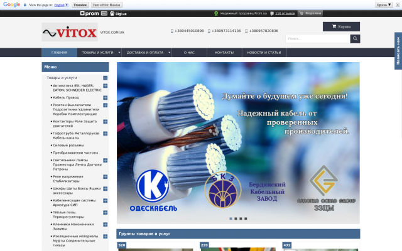402x251 pixels.
Task: Open product group thumbnail labeled 520
Action: 155,247
